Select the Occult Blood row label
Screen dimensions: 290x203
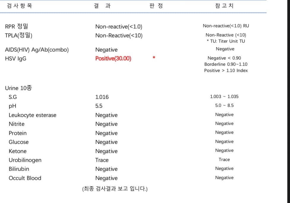(x=25, y=178)
